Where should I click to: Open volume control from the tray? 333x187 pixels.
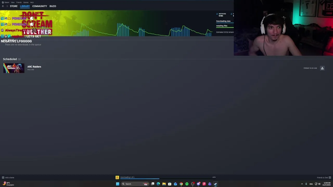[x=319, y=184]
